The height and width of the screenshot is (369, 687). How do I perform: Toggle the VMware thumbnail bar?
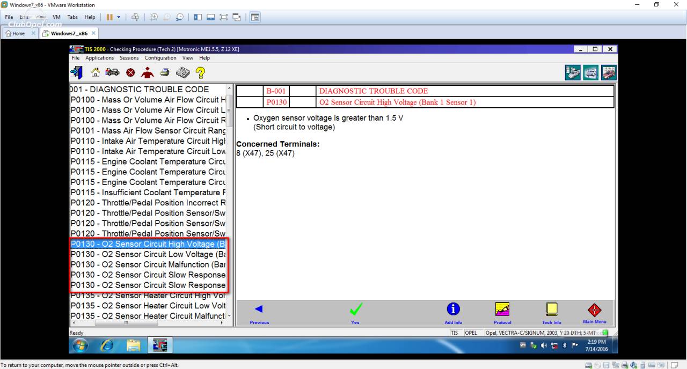(x=211, y=17)
